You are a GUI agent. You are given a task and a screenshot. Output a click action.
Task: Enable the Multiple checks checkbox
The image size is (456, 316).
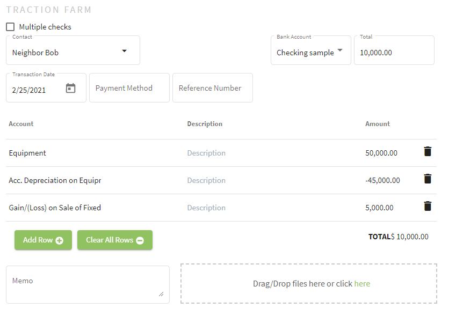[x=10, y=27]
